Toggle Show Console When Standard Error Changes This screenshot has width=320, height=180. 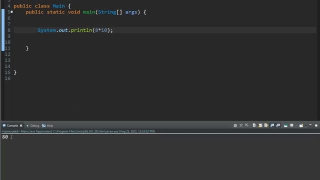click(x=278, y=125)
